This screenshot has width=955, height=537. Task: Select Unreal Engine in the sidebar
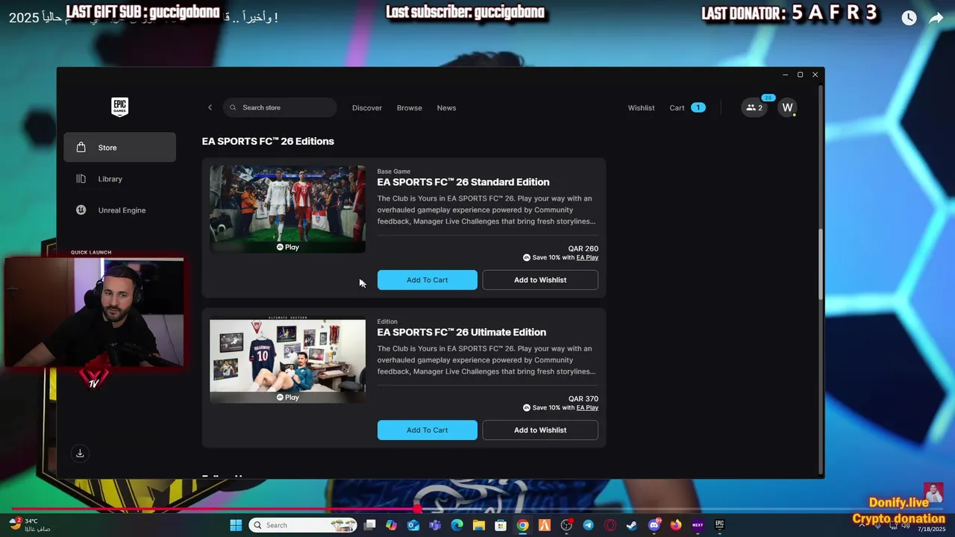coord(119,210)
